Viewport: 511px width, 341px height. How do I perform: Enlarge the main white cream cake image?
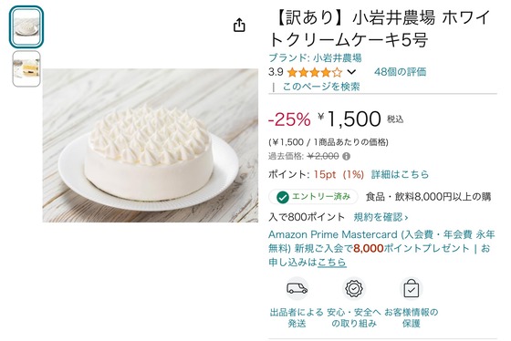(x=151, y=145)
